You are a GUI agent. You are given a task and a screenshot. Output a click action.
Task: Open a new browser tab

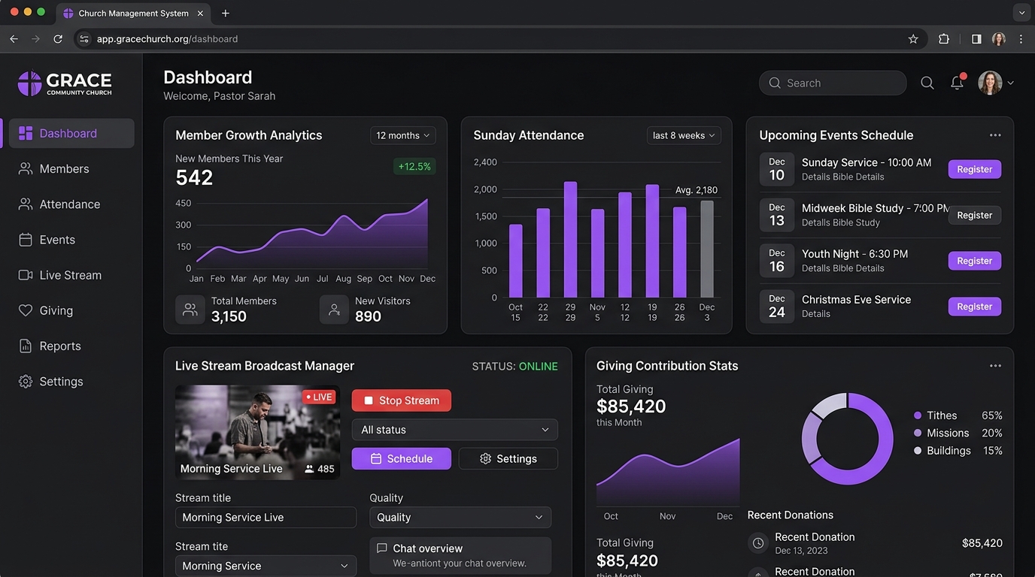point(226,13)
